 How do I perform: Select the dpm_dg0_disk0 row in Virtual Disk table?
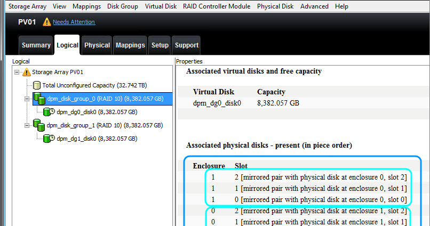tap(304, 103)
